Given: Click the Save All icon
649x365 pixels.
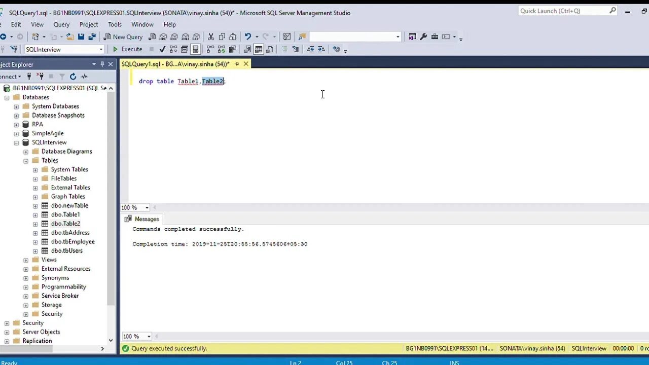Looking at the screenshot, I should [92, 36].
